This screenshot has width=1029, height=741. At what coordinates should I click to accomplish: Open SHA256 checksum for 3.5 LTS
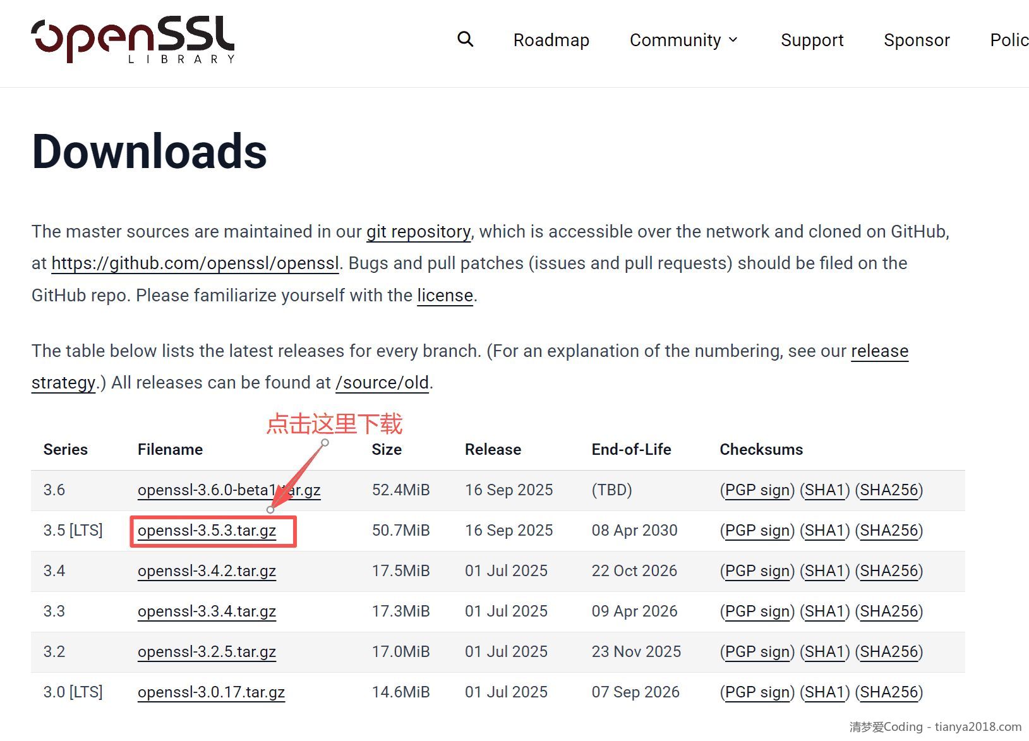[x=888, y=531]
